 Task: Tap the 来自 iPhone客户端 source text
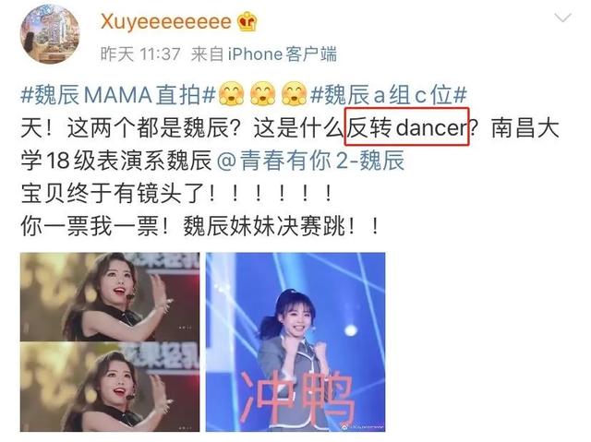[x=263, y=54]
